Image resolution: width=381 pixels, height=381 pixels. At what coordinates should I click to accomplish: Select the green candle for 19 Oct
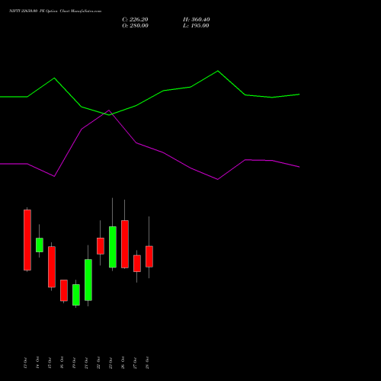(76, 295)
